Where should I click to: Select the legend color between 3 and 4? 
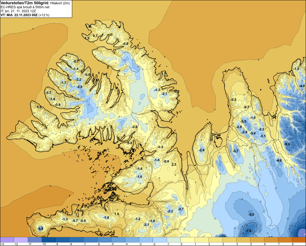pos(229,240)
